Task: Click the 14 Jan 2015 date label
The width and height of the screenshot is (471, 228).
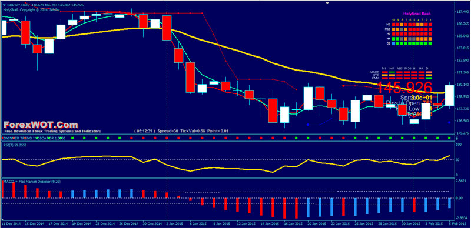Action: pos(270,224)
